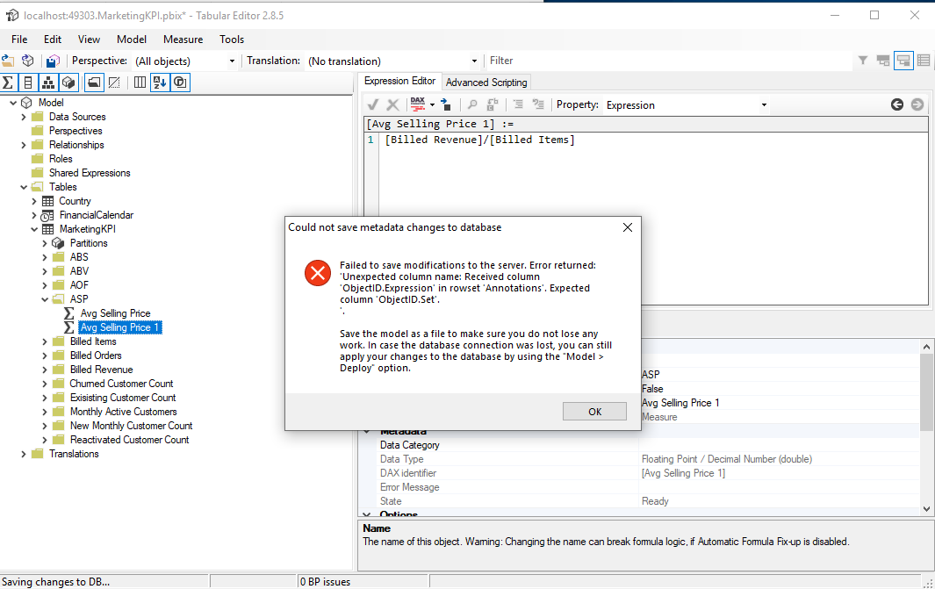Open a model file using the folder icon
This screenshot has height=589, width=935.
[x=8, y=61]
